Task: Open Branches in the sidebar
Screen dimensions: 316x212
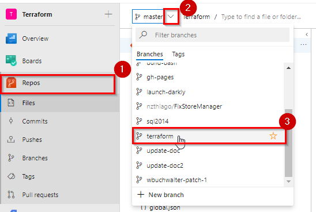Action: click(60, 158)
